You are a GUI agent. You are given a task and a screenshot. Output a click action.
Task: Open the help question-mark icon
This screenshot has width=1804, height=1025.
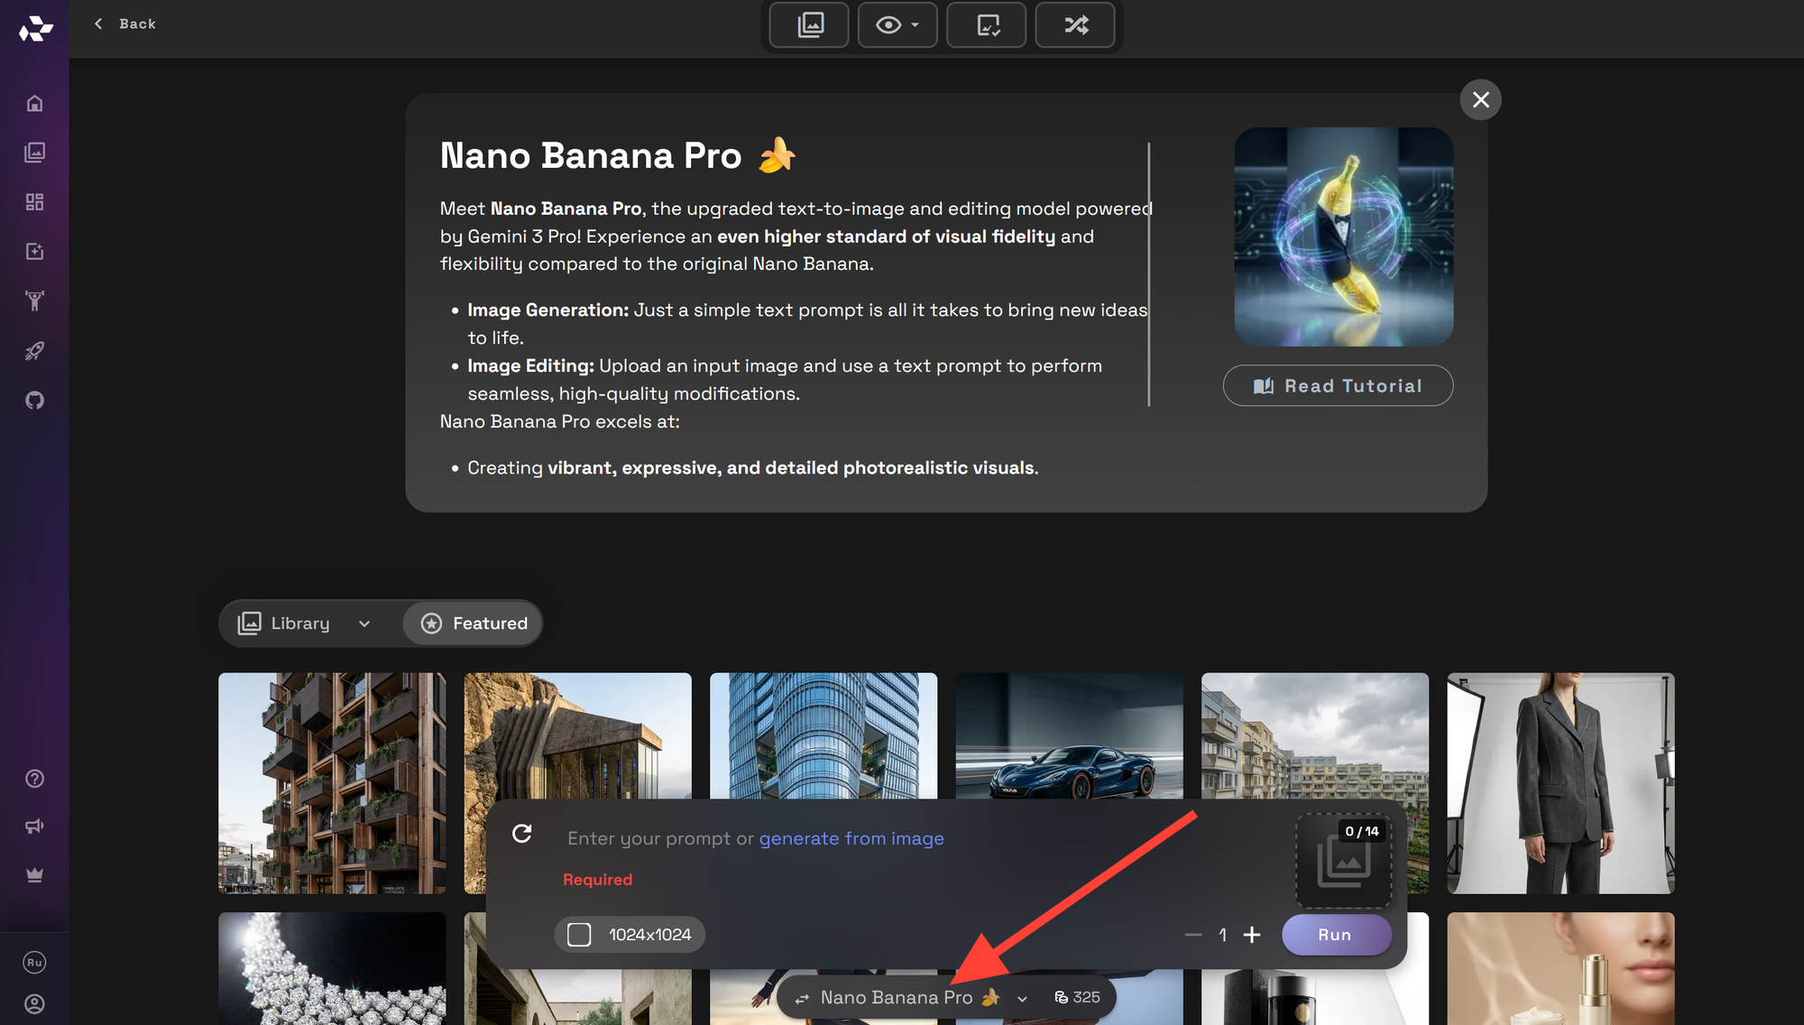(x=34, y=778)
